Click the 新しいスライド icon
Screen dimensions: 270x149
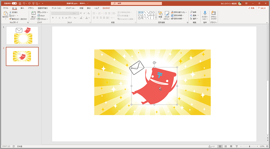click(x=33, y=13)
